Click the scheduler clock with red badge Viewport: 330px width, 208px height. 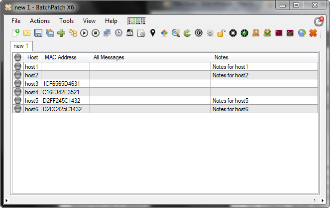(319, 21)
